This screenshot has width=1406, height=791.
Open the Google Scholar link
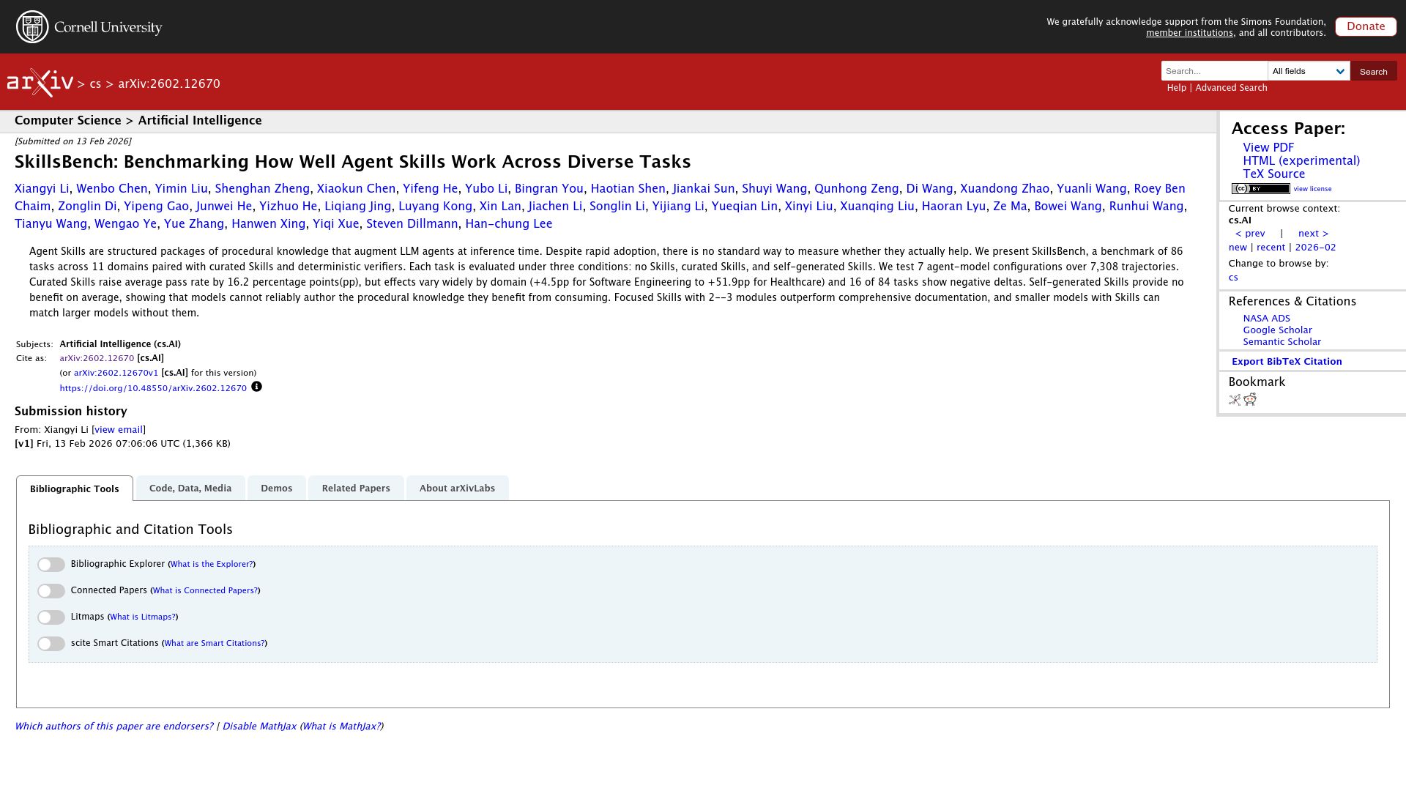tap(1277, 330)
